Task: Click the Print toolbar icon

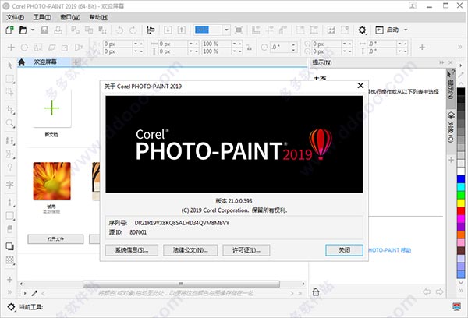Action: point(58,30)
